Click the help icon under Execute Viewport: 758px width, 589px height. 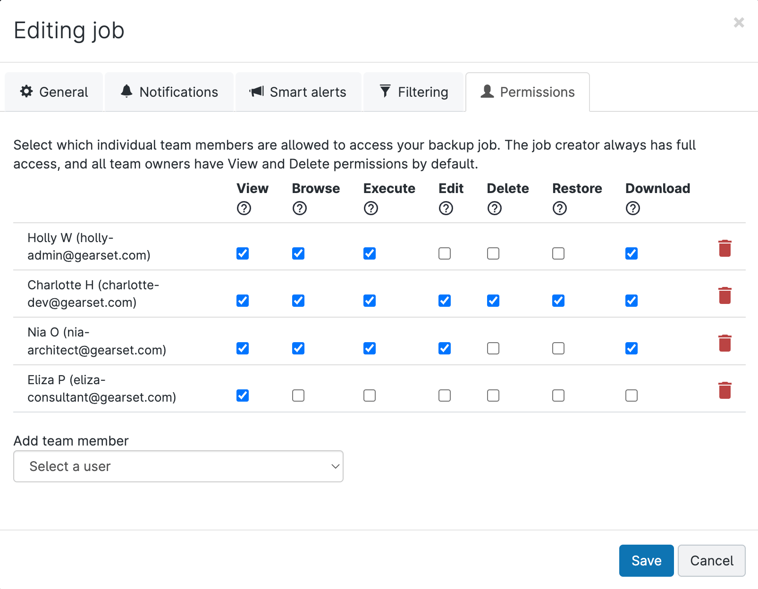[371, 208]
